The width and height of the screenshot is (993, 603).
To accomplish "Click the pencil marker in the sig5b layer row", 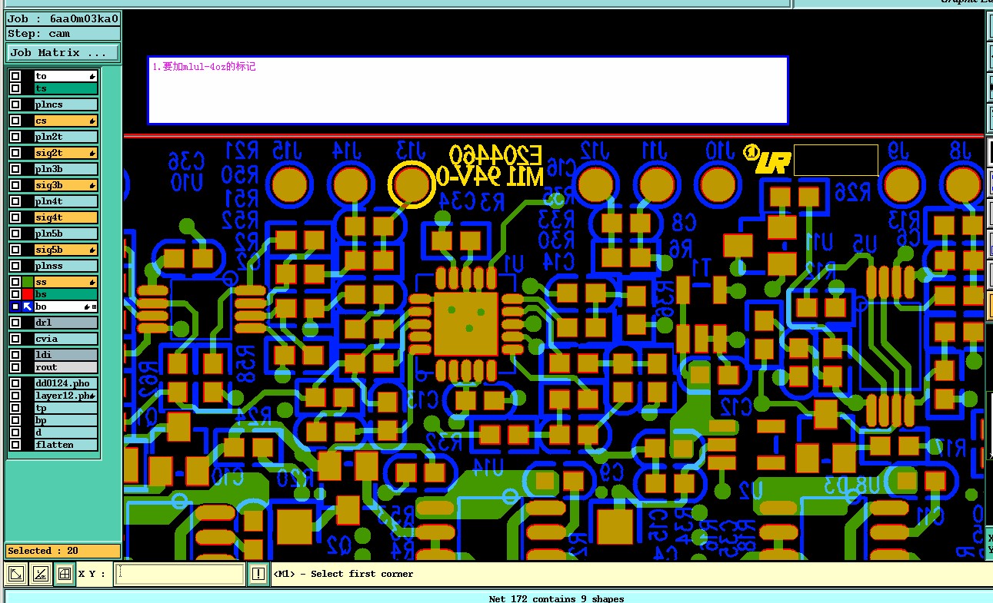I will coord(92,250).
